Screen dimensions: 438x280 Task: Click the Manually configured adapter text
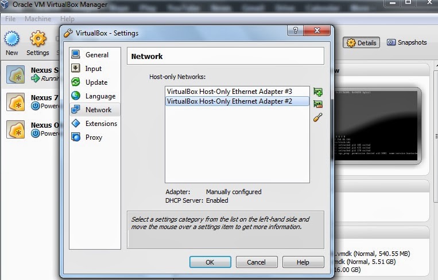[x=234, y=192]
